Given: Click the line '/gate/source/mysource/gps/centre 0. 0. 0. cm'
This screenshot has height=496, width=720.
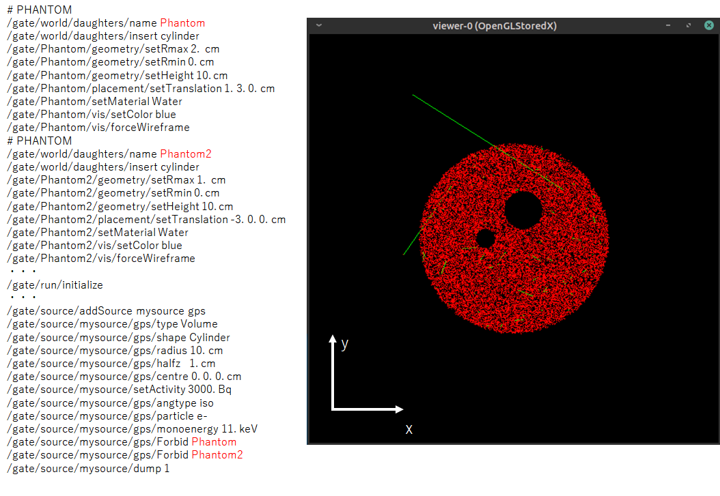Looking at the screenshot, I should point(124,377).
